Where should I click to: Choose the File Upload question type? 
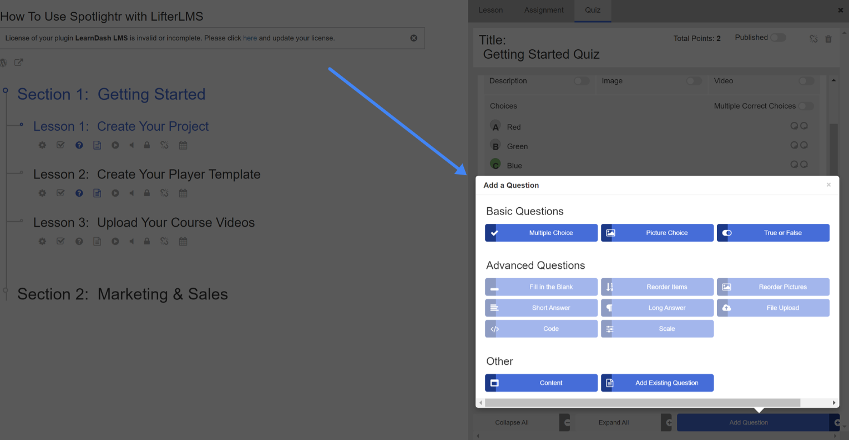[773, 308]
